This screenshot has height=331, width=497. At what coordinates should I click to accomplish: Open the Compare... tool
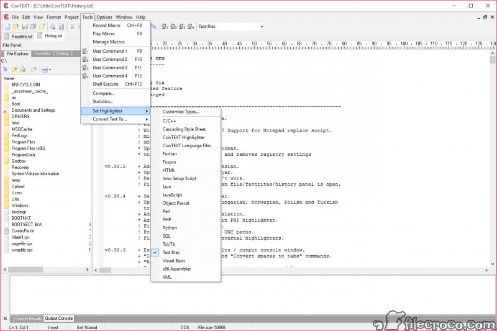[x=116, y=93]
